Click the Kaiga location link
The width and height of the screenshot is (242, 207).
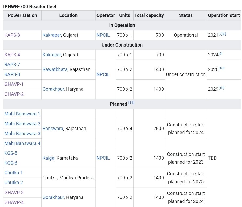tap(49, 158)
